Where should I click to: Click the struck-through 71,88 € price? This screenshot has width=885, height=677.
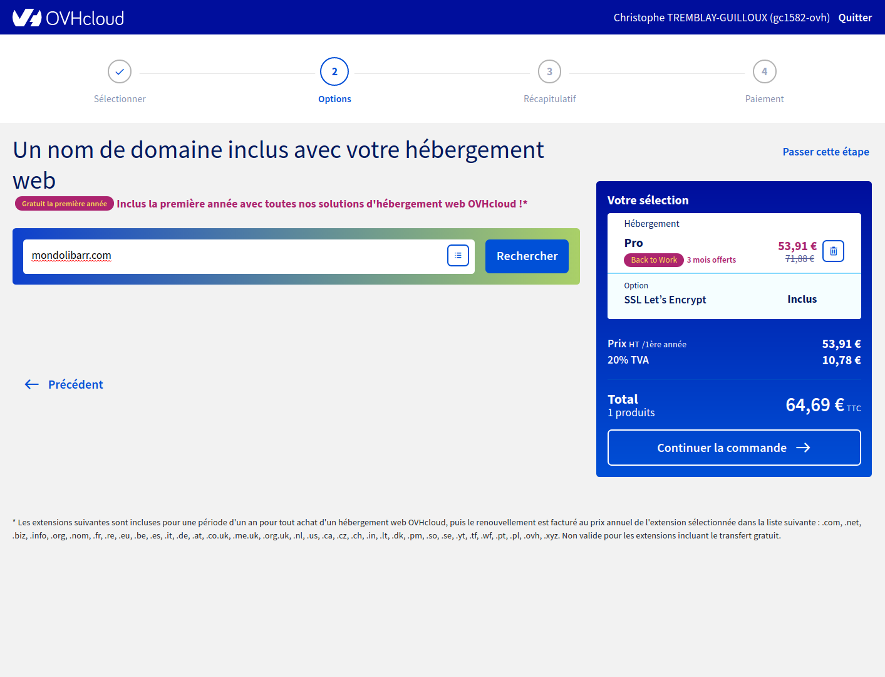pyautogui.click(x=800, y=259)
